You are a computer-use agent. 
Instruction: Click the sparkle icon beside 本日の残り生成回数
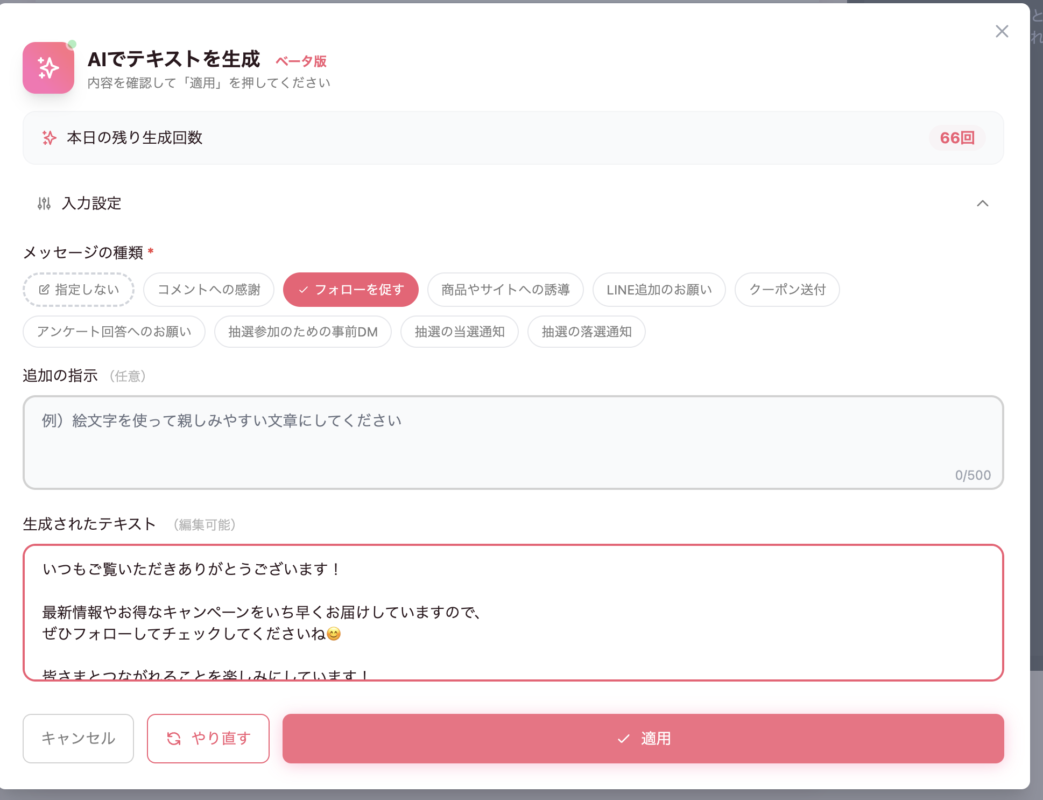pos(49,138)
